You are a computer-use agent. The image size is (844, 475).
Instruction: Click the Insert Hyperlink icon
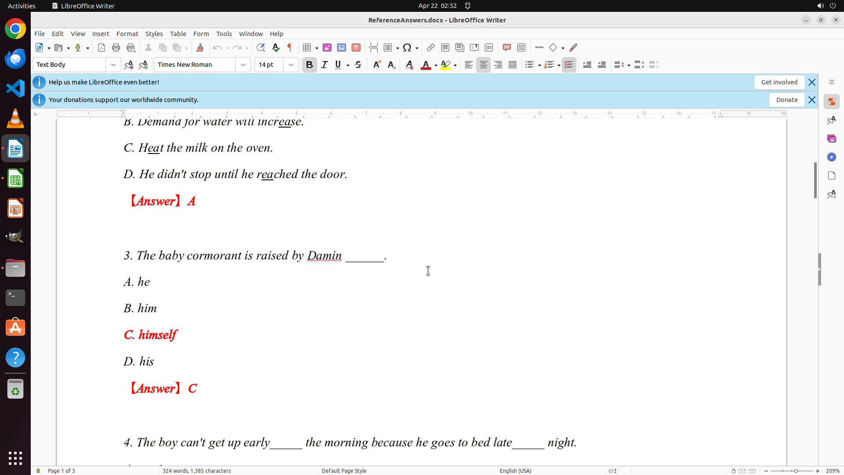[x=431, y=47]
